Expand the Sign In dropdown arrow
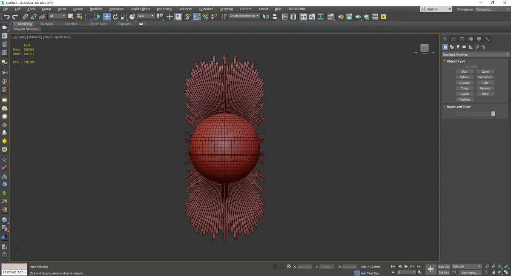This screenshot has height=276, width=511. (450, 9)
